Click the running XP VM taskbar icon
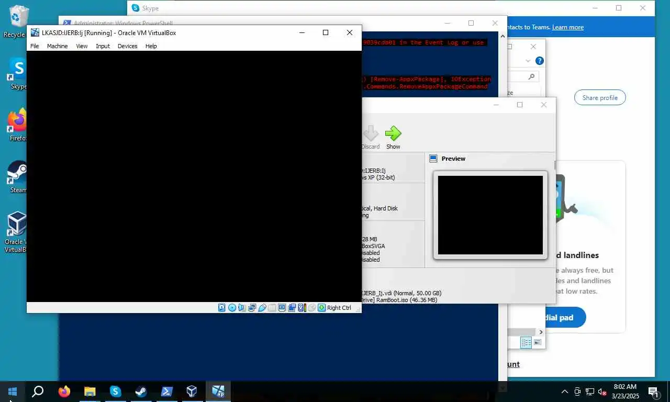The width and height of the screenshot is (670, 402). tap(218, 391)
